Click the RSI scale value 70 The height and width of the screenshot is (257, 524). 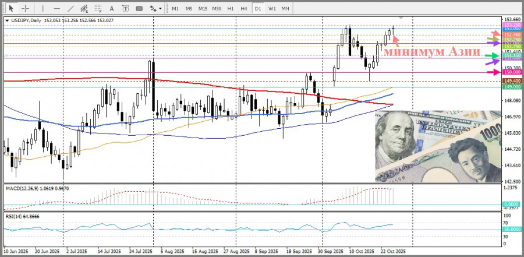click(507, 223)
